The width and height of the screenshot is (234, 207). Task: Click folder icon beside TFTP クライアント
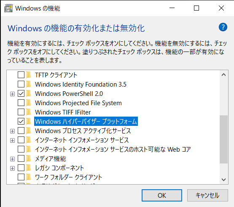28,75
